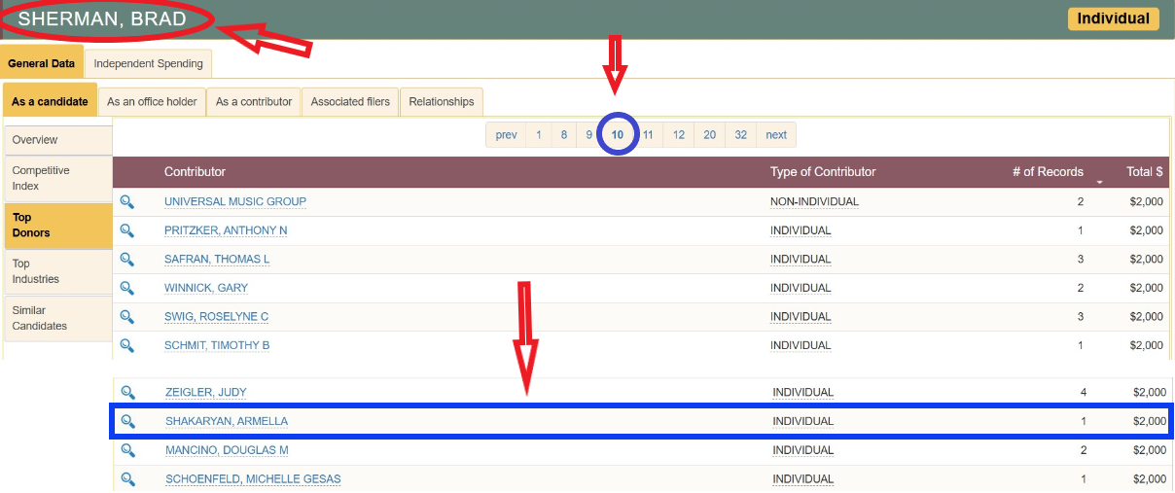This screenshot has width=1175, height=493.
Task: Click $2,000 total in SHAKARYAN, ARMELLA row
Action: (1150, 421)
